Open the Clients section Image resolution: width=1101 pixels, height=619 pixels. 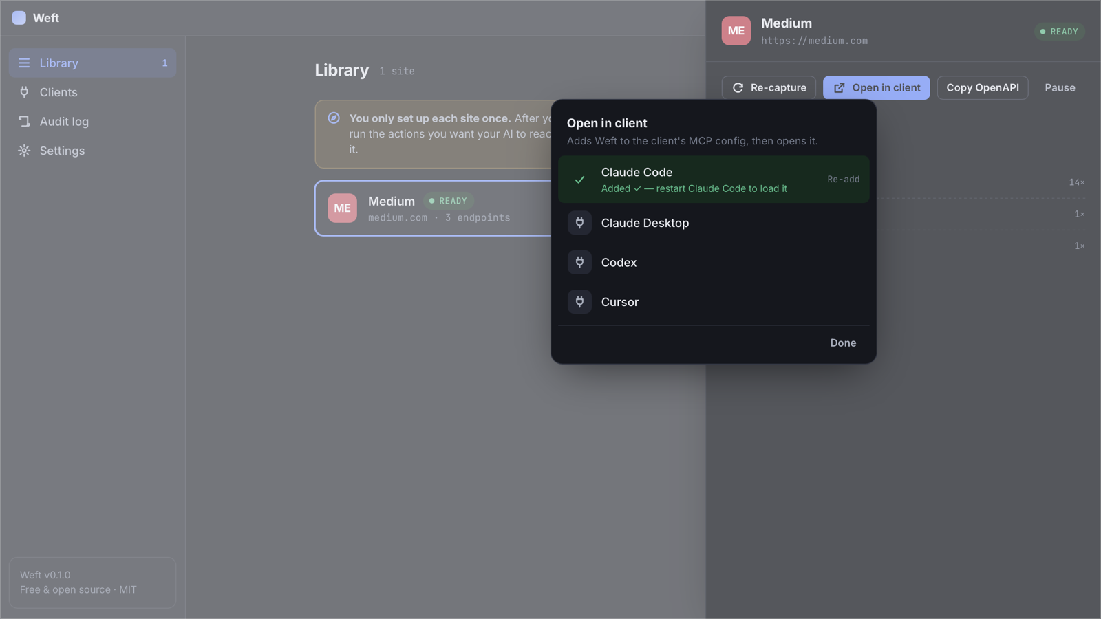click(x=92, y=92)
